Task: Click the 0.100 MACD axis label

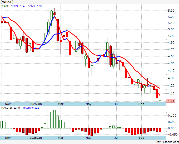Action: click(172, 116)
